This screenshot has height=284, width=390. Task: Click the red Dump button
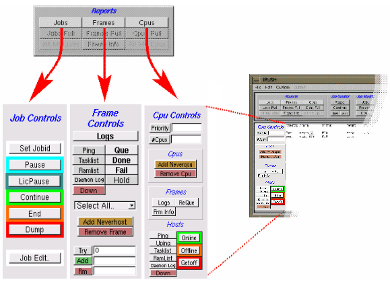pos(34,229)
